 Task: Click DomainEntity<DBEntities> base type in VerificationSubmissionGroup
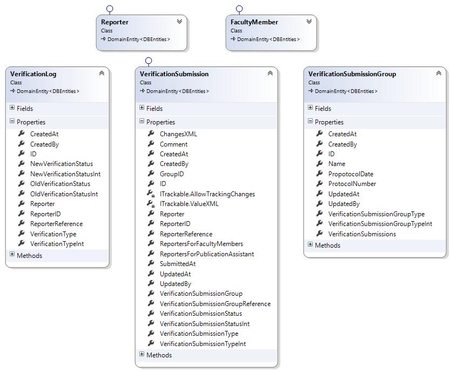(346, 91)
